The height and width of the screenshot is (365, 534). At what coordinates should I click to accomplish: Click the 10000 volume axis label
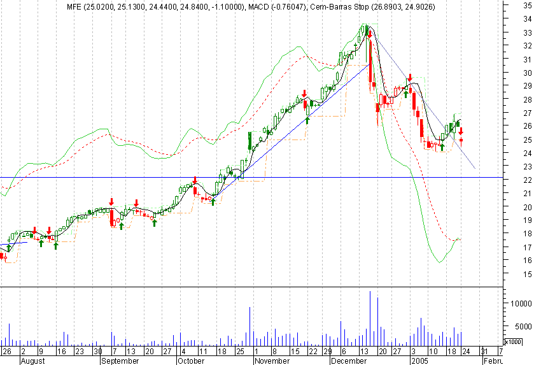coord(521,303)
